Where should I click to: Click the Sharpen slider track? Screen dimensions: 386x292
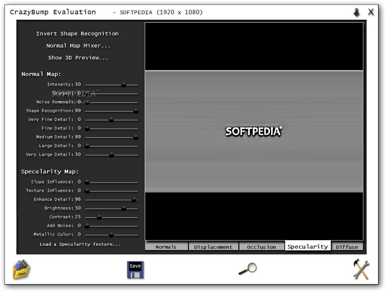[111, 94]
